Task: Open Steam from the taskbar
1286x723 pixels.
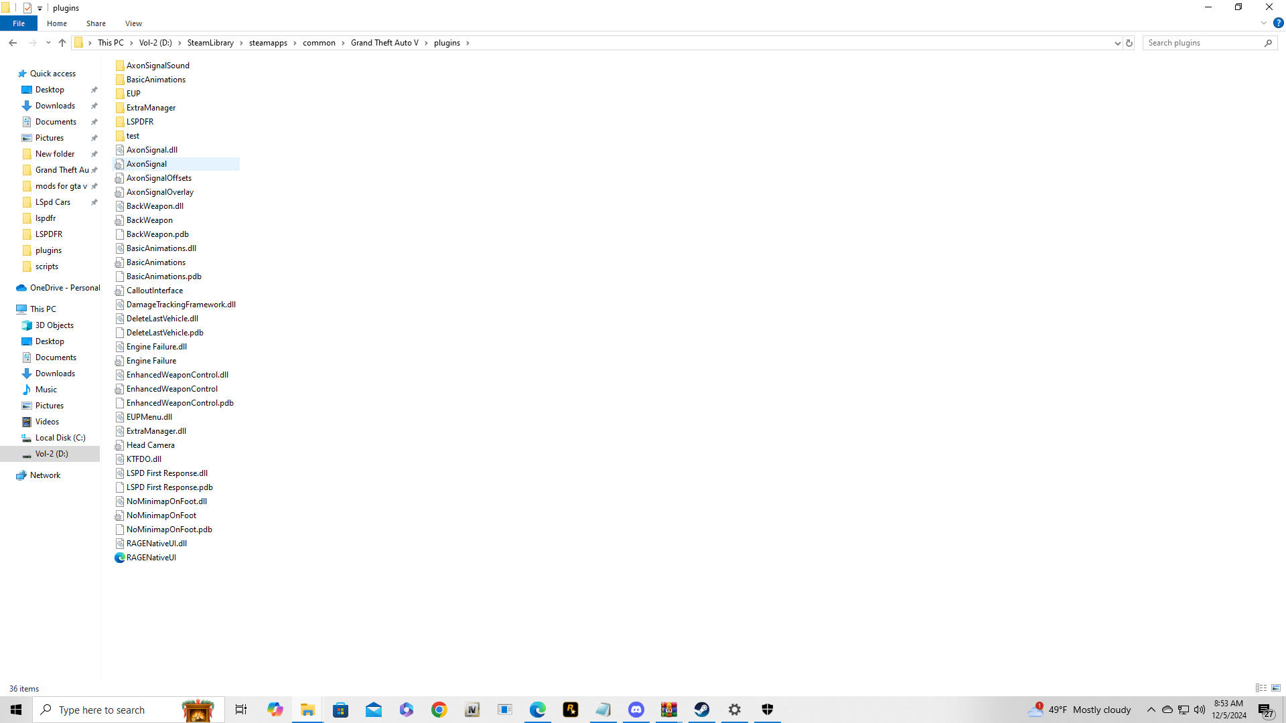Action: click(x=701, y=710)
